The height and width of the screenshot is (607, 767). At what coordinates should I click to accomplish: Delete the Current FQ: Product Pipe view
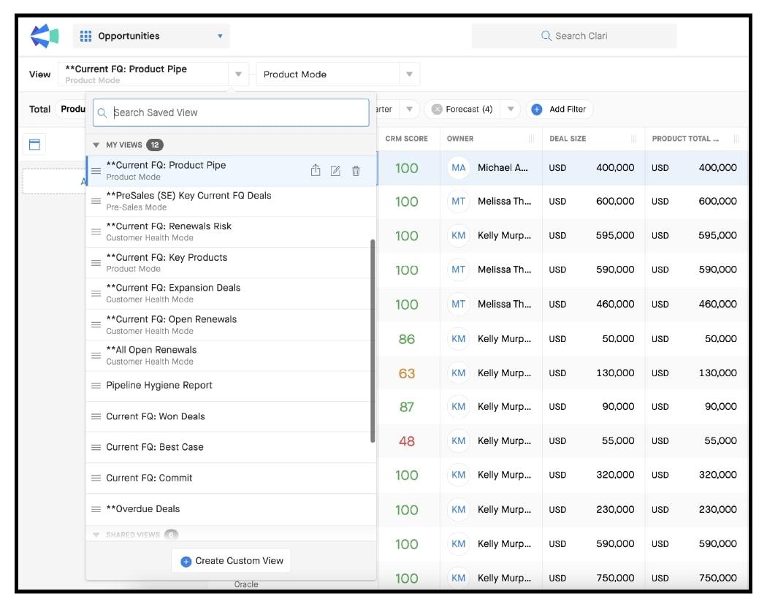tap(356, 171)
